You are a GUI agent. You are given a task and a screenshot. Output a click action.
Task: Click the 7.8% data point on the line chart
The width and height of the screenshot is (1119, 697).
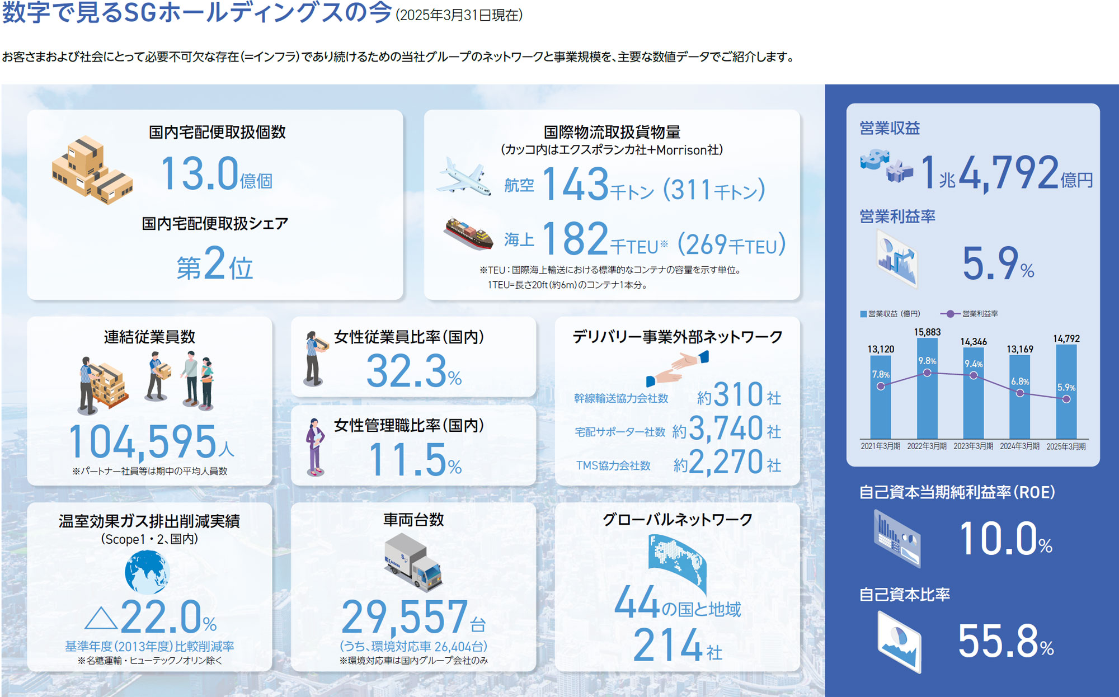[881, 386]
